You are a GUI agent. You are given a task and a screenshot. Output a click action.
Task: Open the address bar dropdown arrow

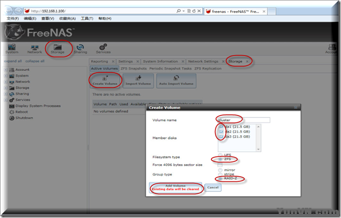pos(184,11)
